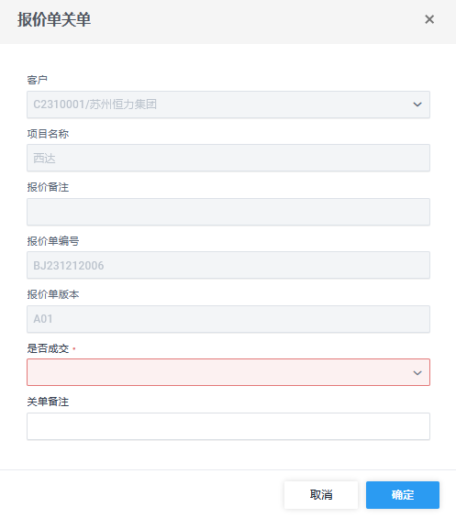Image resolution: width=456 pixels, height=518 pixels.
Task: Click the 报价单版本 field showing A01
Action: pyautogui.click(x=228, y=319)
